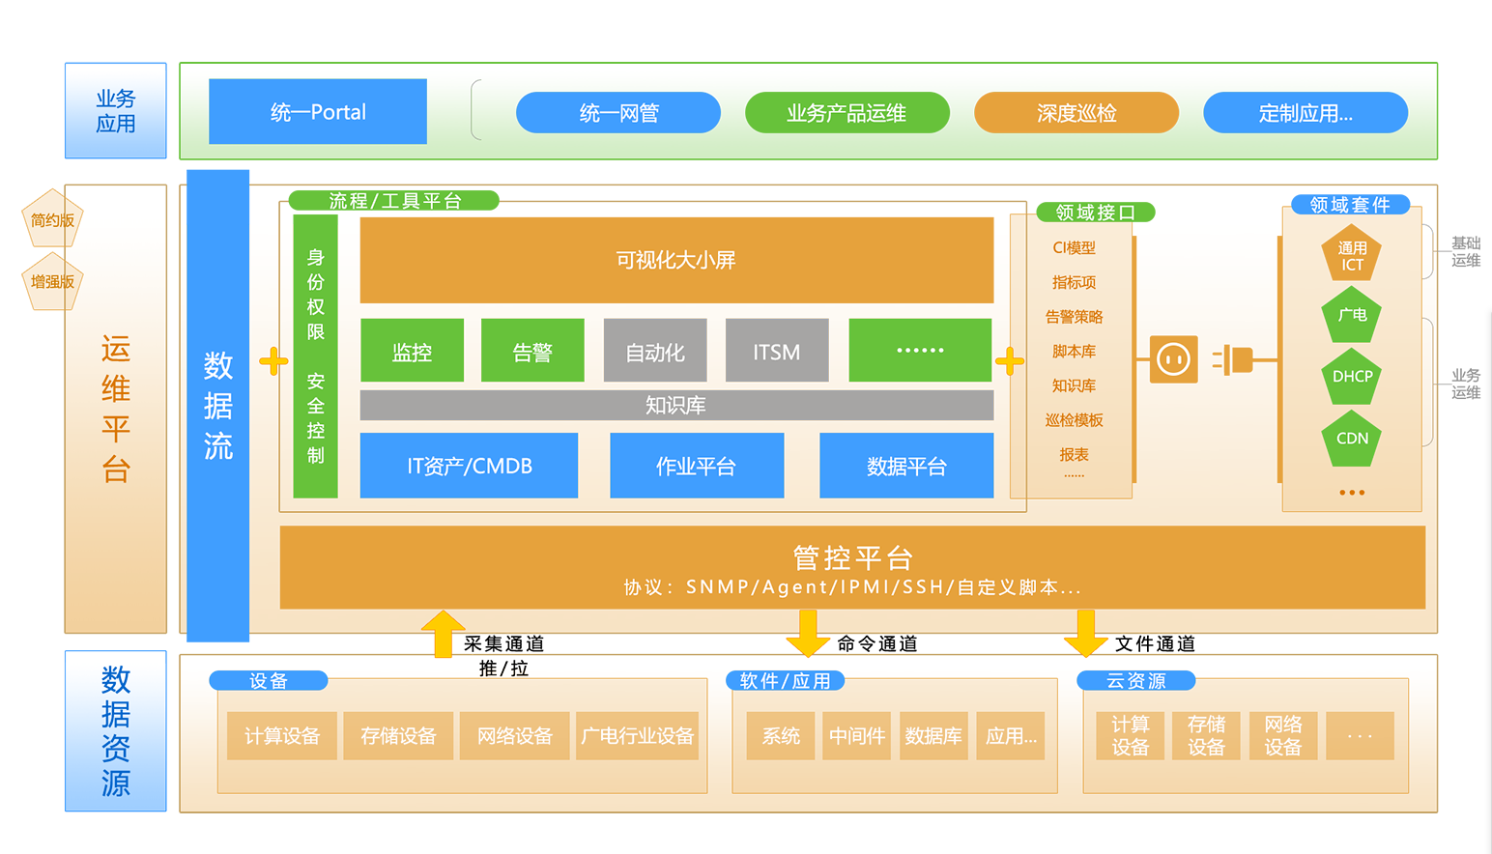Click the CDN pentagon icon
1492x854 pixels.
(1351, 438)
